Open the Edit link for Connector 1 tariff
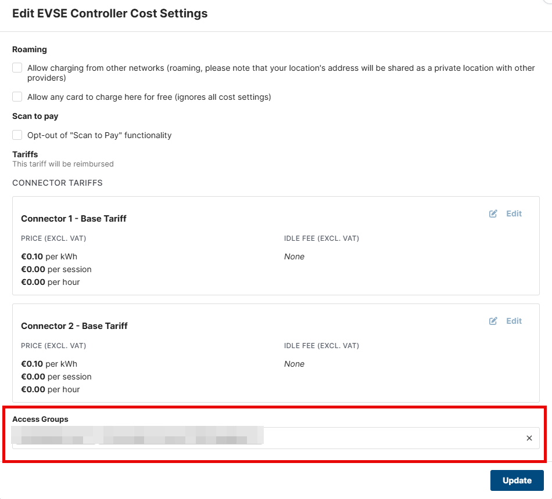552x499 pixels. [x=514, y=214]
